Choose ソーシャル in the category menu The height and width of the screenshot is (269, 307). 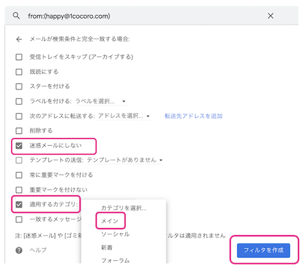(x=115, y=234)
